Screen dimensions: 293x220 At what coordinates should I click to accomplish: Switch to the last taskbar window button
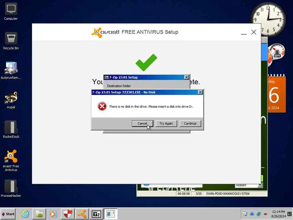coord(110,214)
